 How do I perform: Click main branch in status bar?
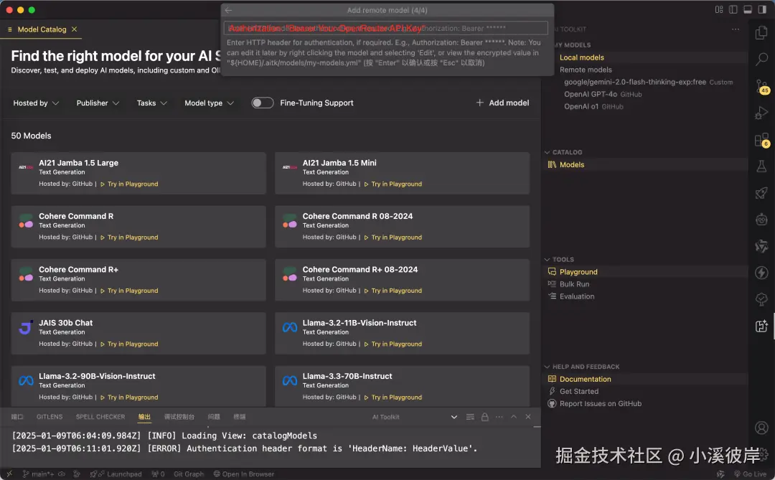click(39, 474)
